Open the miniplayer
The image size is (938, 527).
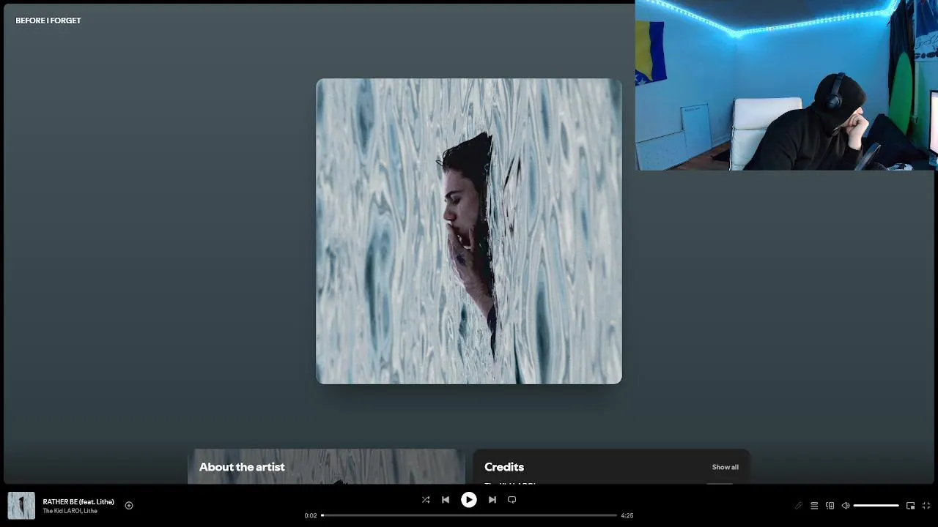[911, 506]
